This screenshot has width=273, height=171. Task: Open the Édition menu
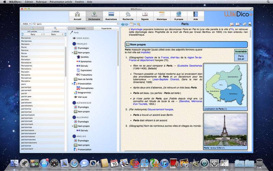(29, 2)
